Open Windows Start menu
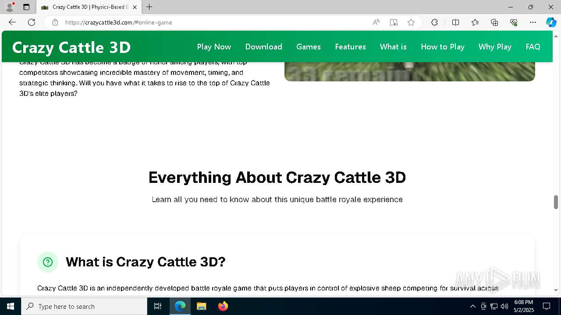The width and height of the screenshot is (561, 315). (x=11, y=306)
